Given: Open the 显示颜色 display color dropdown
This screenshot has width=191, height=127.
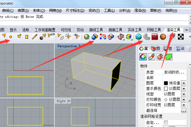Looking at the screenshot, I should pos(184,88).
